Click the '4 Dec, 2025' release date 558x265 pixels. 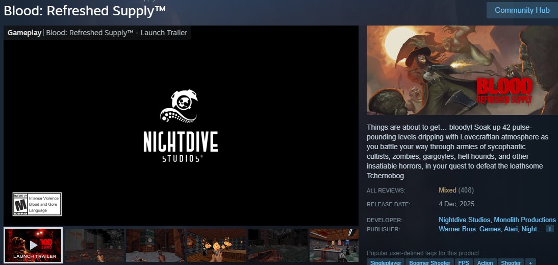click(x=456, y=204)
